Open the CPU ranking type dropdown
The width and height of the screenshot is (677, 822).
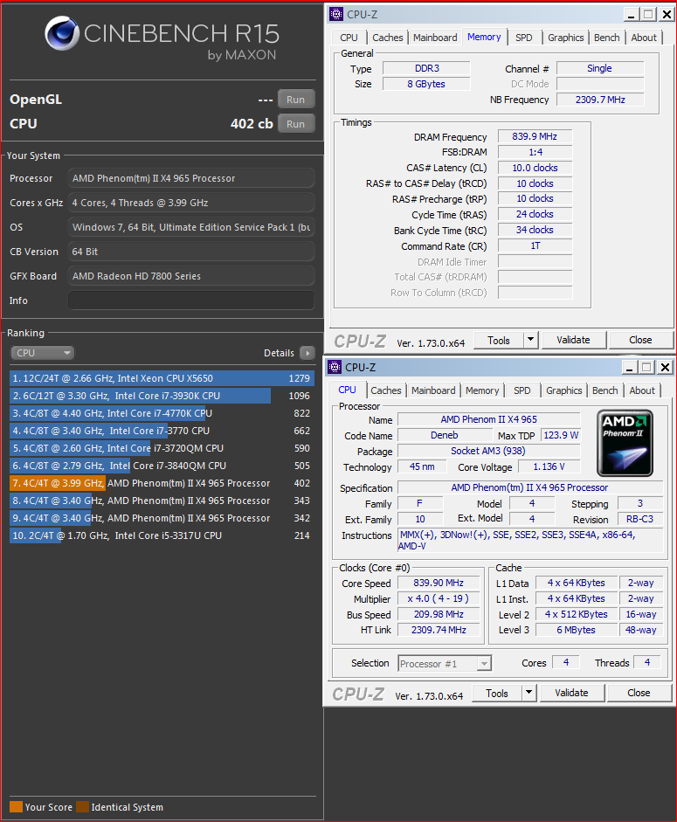point(42,353)
